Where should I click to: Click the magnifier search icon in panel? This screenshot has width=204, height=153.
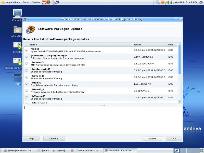pyautogui.click(x=158, y=2)
